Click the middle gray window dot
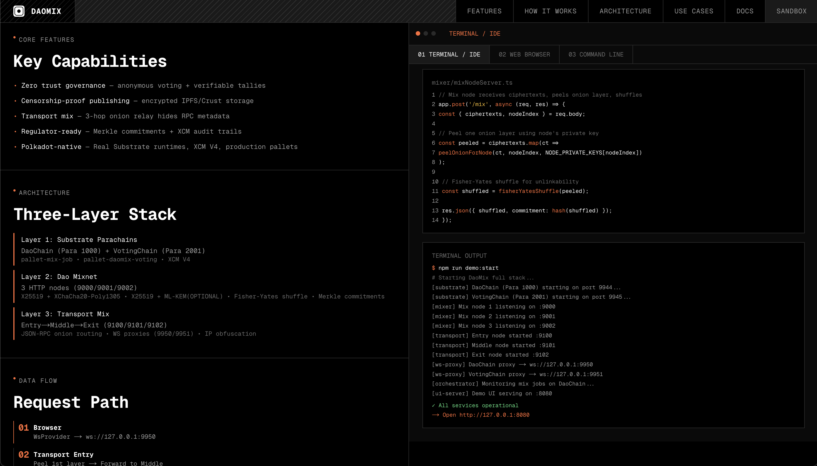This screenshot has width=817, height=466. (x=426, y=34)
